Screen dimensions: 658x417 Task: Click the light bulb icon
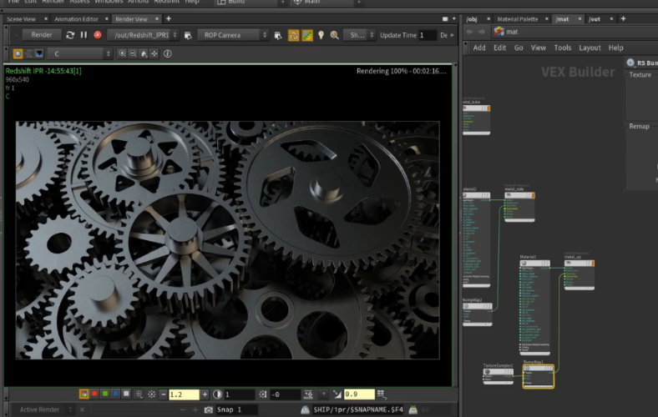tap(321, 35)
